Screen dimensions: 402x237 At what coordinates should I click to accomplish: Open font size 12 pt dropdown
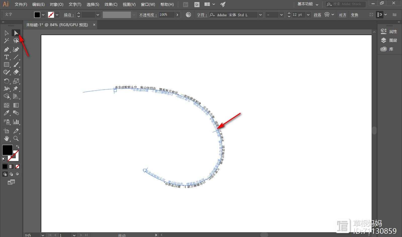point(308,15)
